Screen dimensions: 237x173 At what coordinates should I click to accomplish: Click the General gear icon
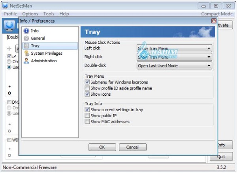[x=26, y=38]
